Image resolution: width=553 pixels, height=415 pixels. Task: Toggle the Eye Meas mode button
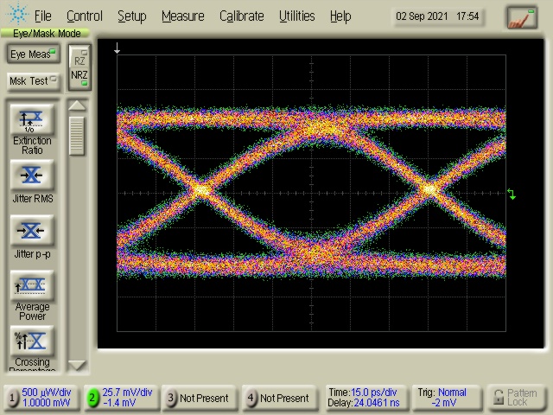[33, 54]
